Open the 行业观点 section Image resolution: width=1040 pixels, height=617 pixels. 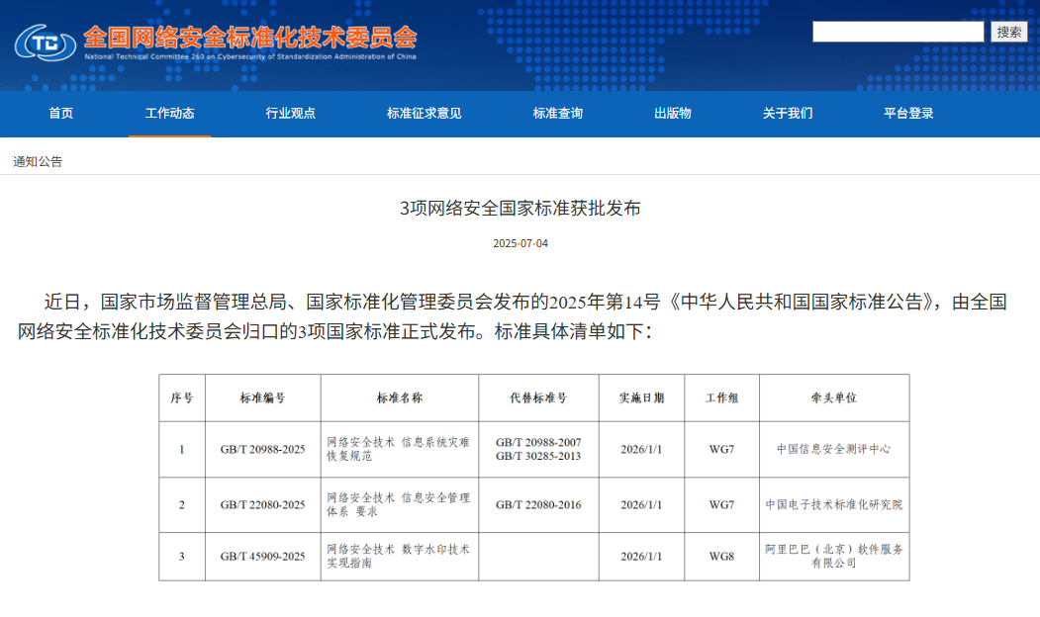[288, 113]
